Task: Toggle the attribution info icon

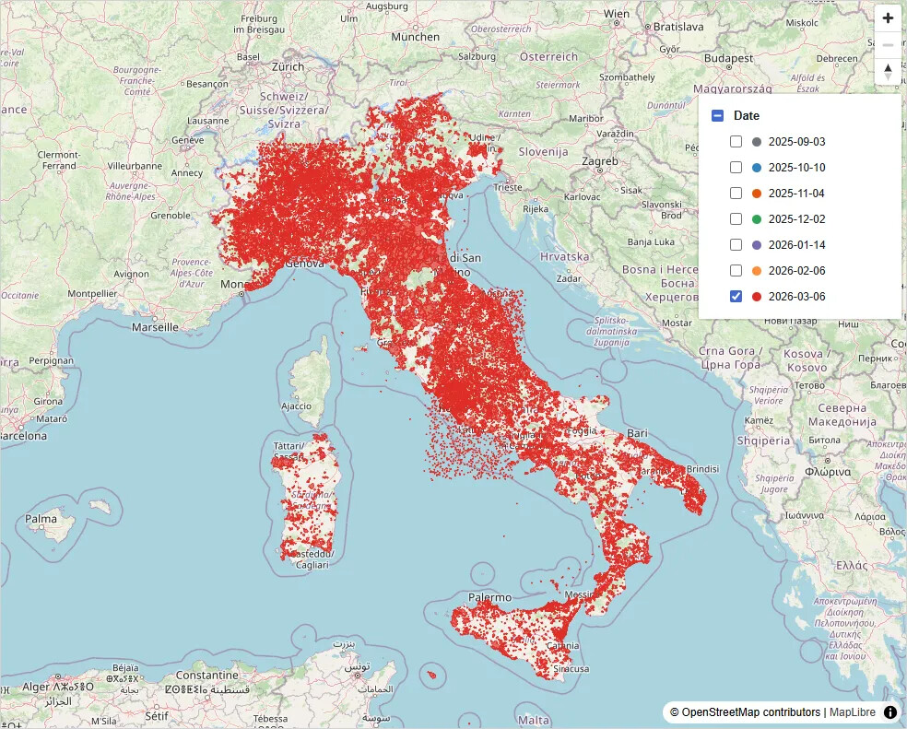Action: tap(890, 712)
